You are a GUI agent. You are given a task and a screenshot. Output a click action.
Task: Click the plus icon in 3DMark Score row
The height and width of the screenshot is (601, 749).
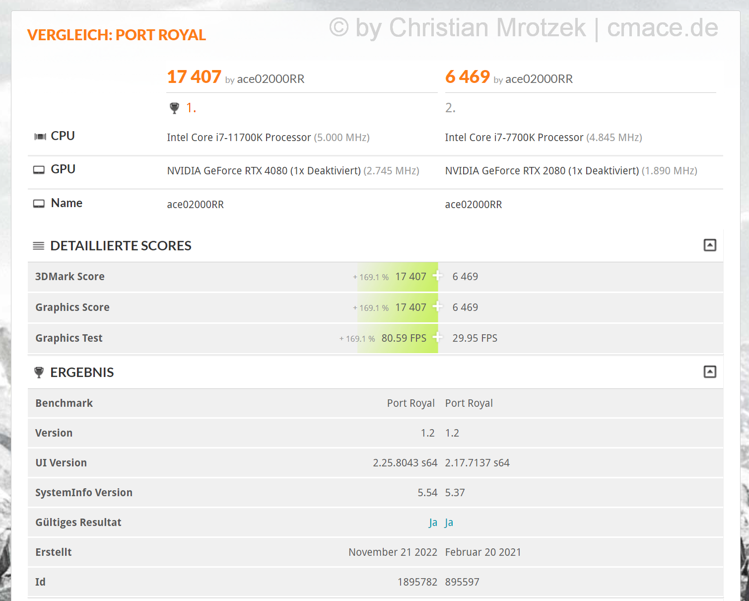[437, 276]
